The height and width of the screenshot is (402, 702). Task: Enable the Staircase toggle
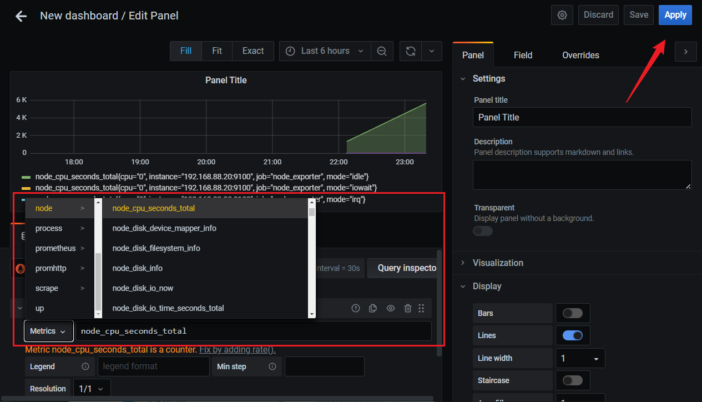[572, 380]
